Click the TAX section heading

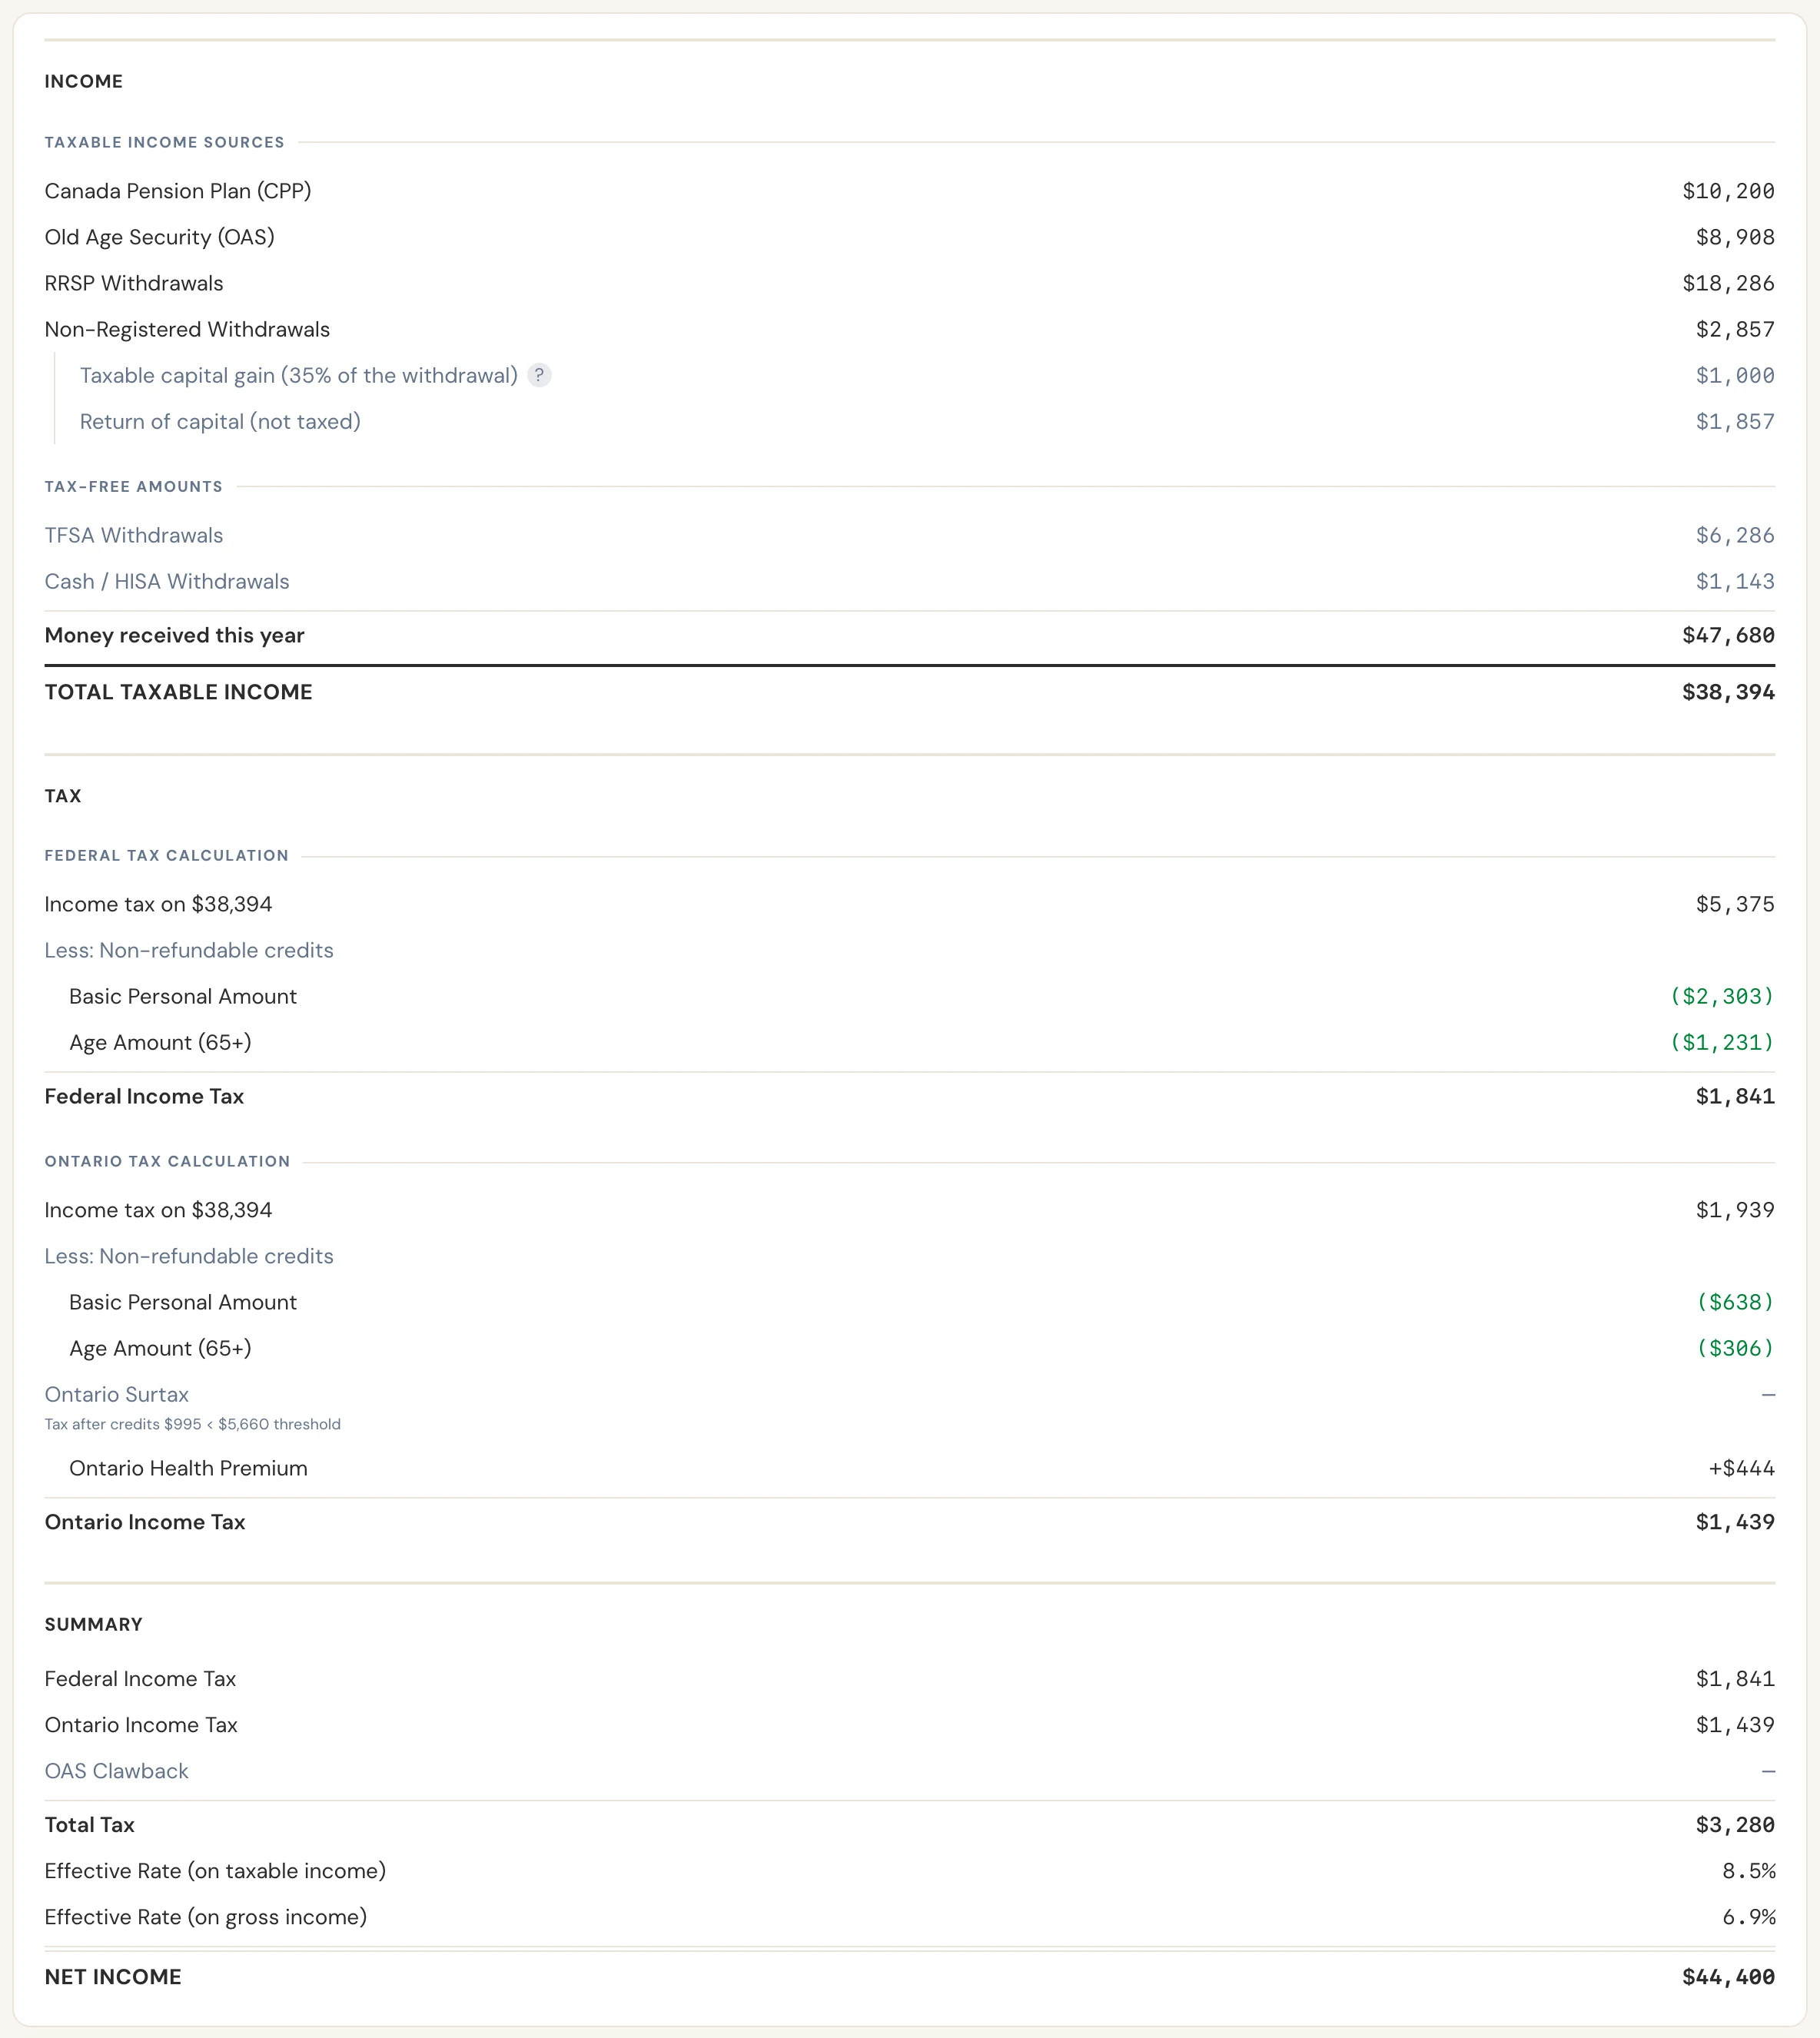tap(63, 796)
